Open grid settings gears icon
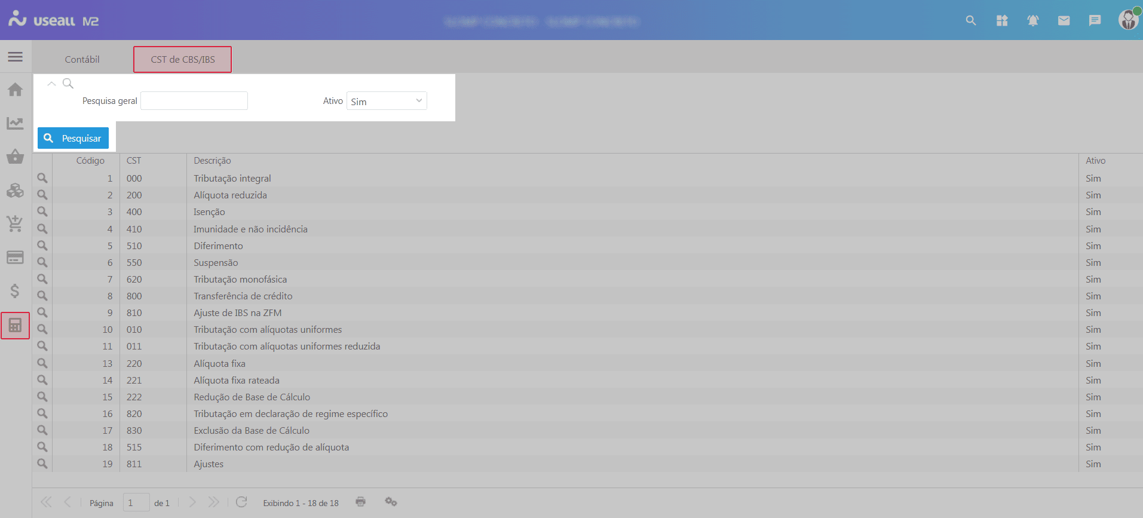1143x518 pixels. tap(391, 502)
